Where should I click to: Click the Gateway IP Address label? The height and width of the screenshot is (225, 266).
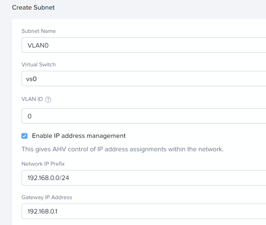[x=47, y=197]
